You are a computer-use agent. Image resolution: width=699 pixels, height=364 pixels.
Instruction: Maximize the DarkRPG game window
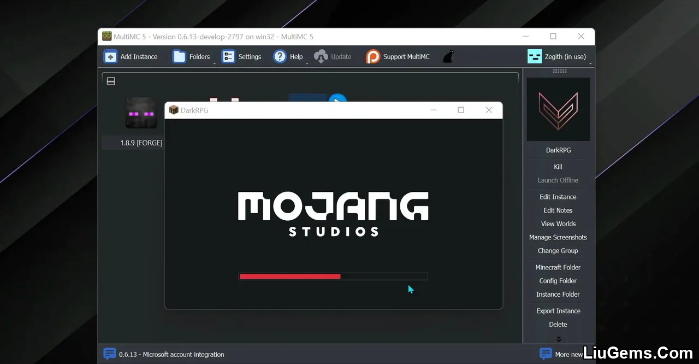461,110
